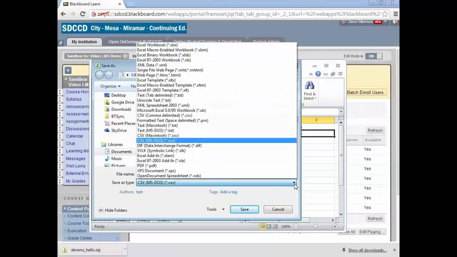Select Unicode Text (*.txt) format
The height and width of the screenshot is (257, 457).
(x=216, y=100)
